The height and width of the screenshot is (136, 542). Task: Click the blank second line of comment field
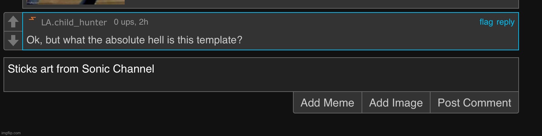261,83
